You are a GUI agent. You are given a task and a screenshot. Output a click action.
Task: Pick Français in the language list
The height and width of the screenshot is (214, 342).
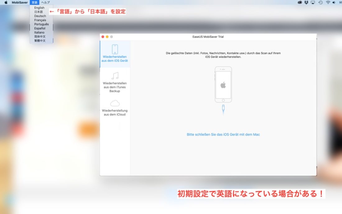pos(40,20)
